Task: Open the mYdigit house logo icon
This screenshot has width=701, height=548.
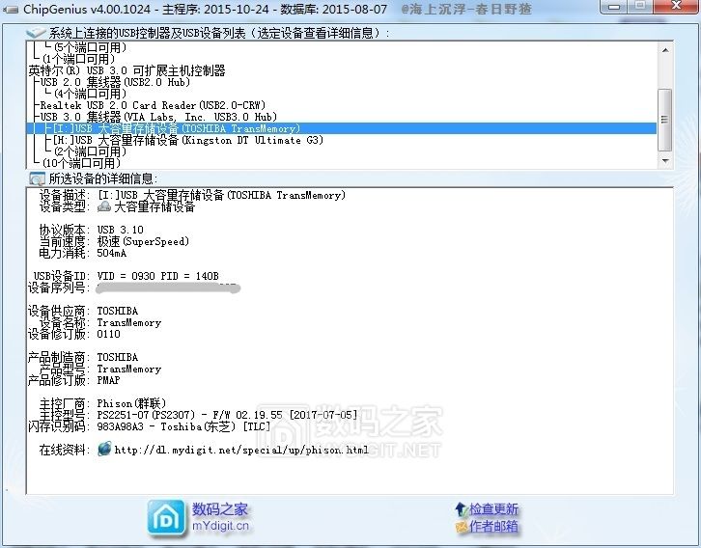Action: click(166, 518)
